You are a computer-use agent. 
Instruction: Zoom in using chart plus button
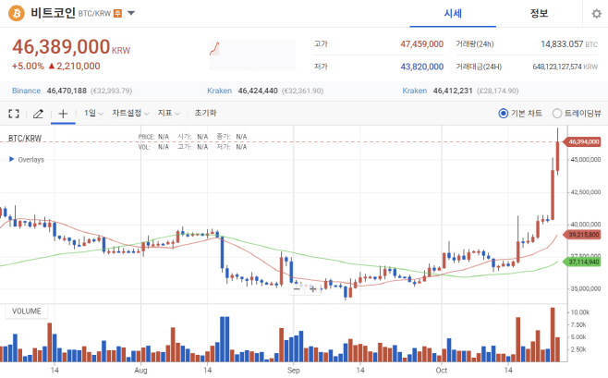(313, 289)
